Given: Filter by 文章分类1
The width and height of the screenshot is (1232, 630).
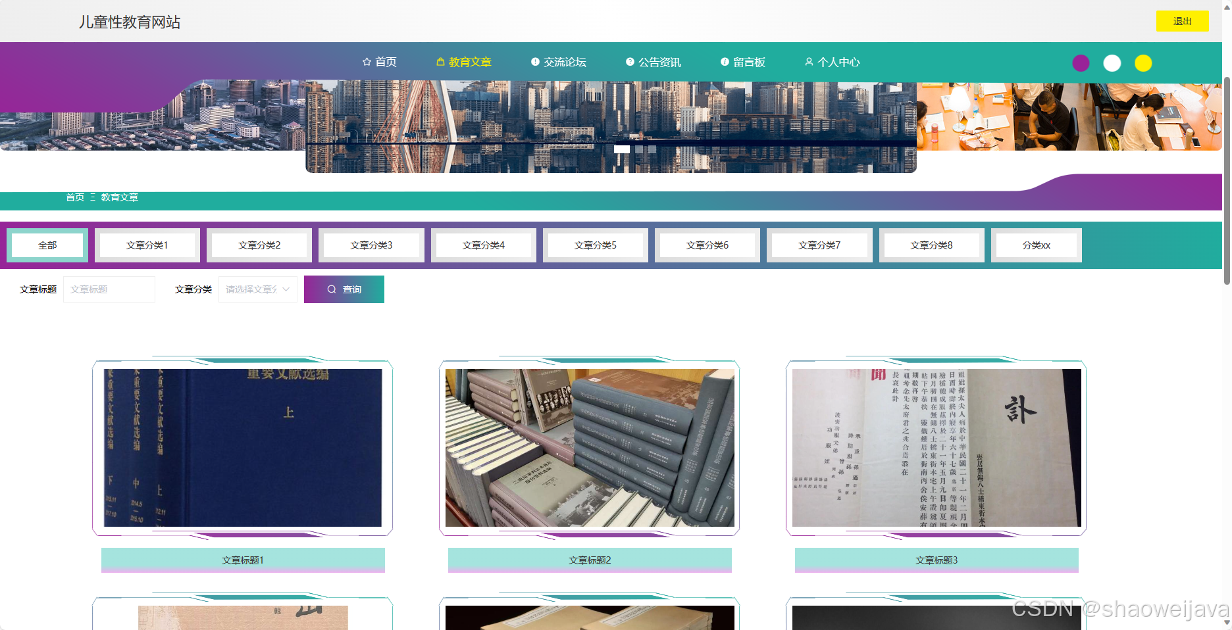Looking at the screenshot, I should 147,245.
